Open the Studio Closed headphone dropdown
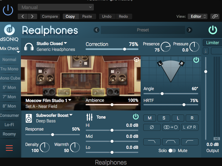The image size is (222, 166). point(52,44)
